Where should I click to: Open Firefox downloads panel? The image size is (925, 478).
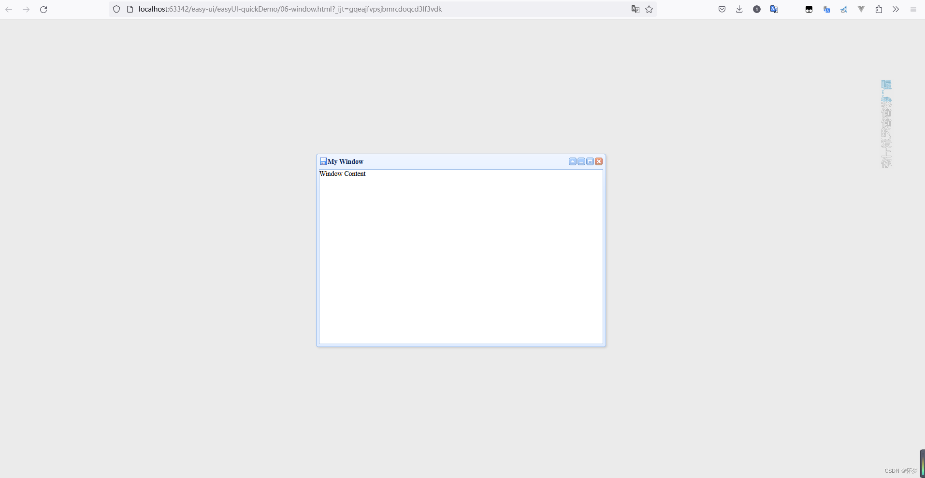tap(739, 9)
